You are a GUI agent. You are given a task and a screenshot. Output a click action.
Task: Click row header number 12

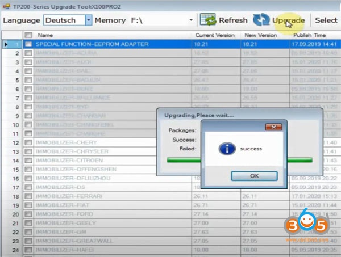click(x=16, y=143)
